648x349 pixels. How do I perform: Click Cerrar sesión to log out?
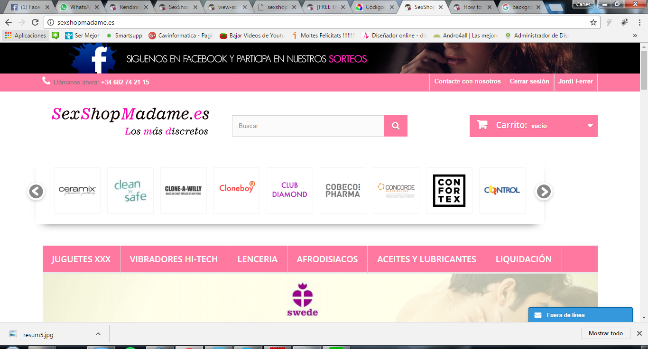click(x=529, y=82)
